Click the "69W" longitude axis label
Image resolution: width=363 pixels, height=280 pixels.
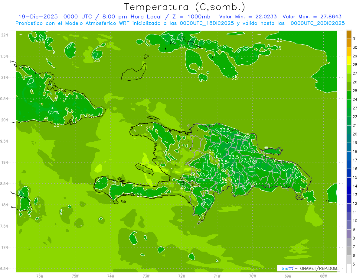coord(288,276)
